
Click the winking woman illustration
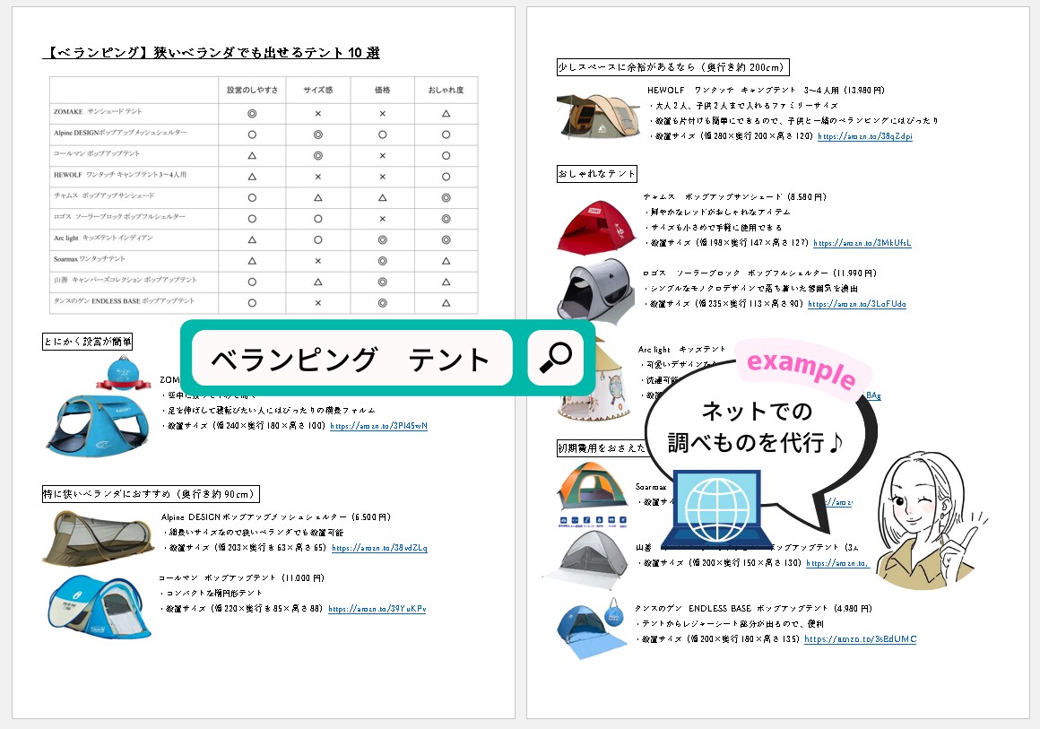[929, 521]
